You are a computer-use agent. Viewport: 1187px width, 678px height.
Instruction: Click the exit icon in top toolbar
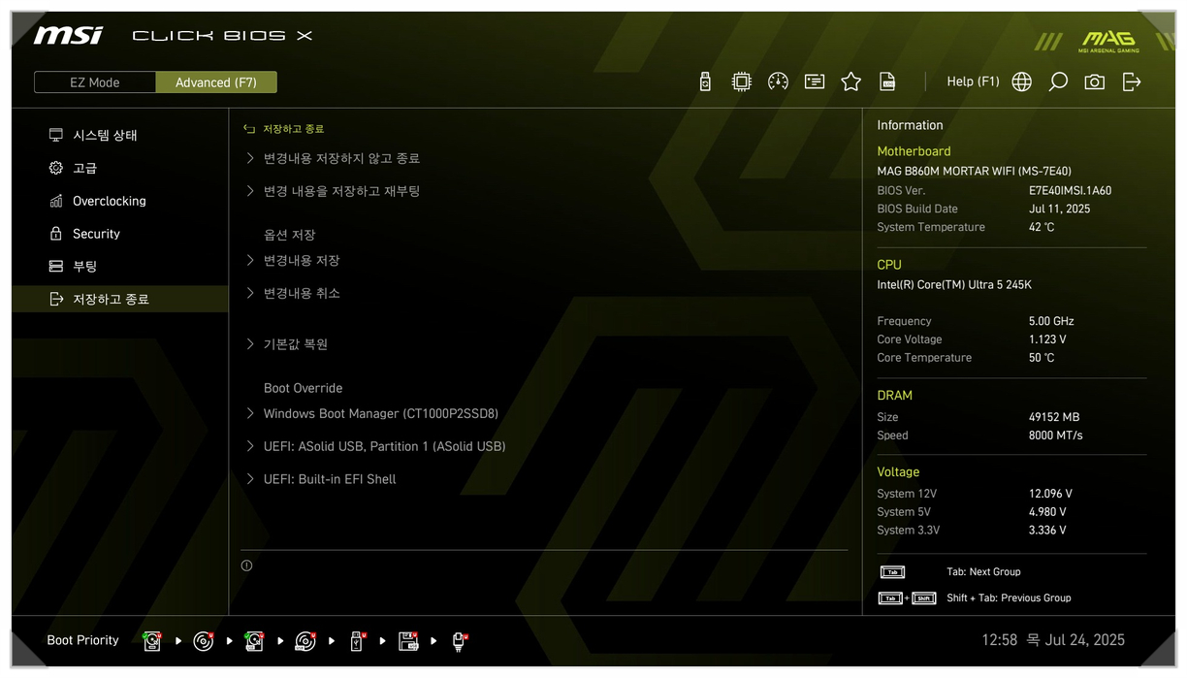pyautogui.click(x=1132, y=82)
